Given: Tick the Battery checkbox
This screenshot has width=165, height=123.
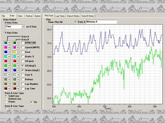Looking at the screenshot, I should click(23, 79).
